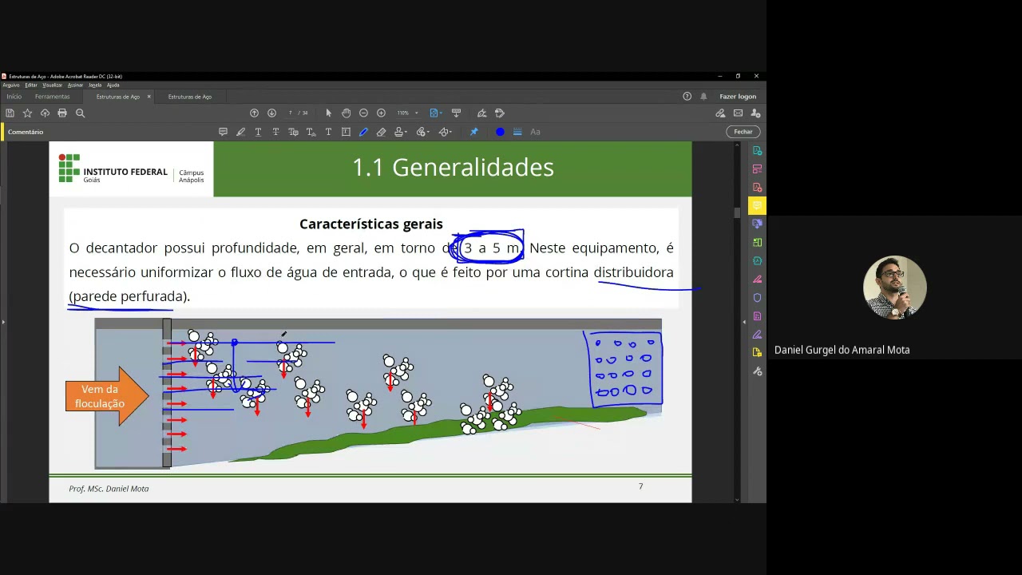The image size is (1022, 575).
Task: Send the file by email
Action: (x=738, y=113)
